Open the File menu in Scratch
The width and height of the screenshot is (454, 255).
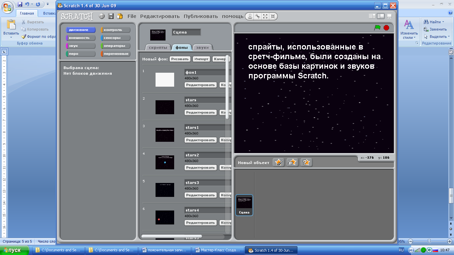coord(132,16)
